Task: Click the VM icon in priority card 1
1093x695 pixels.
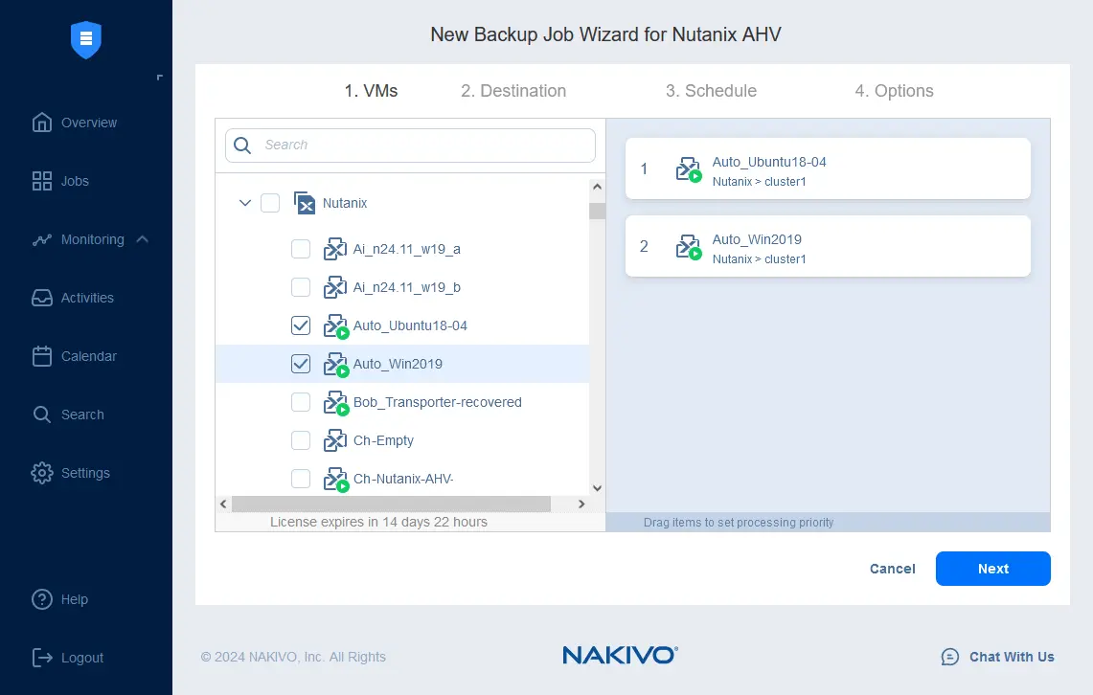Action: [x=689, y=169]
